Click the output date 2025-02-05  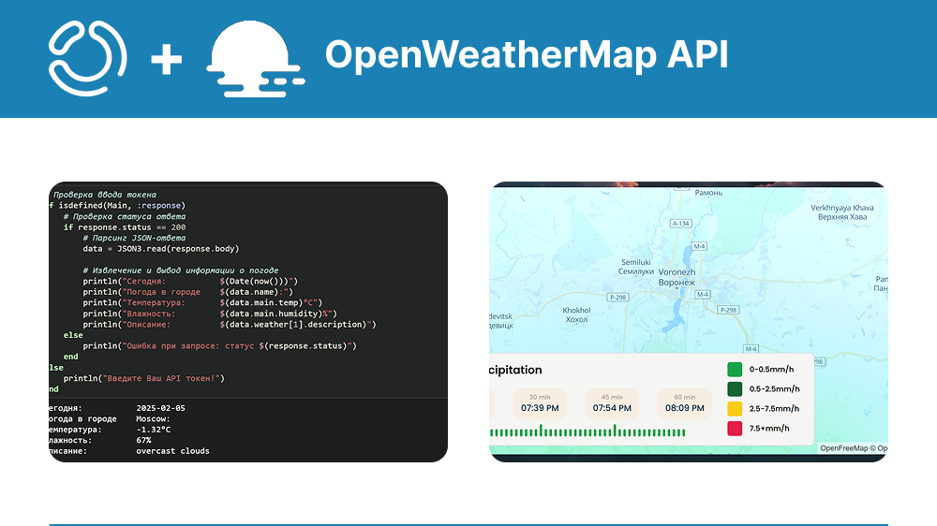[x=161, y=408]
